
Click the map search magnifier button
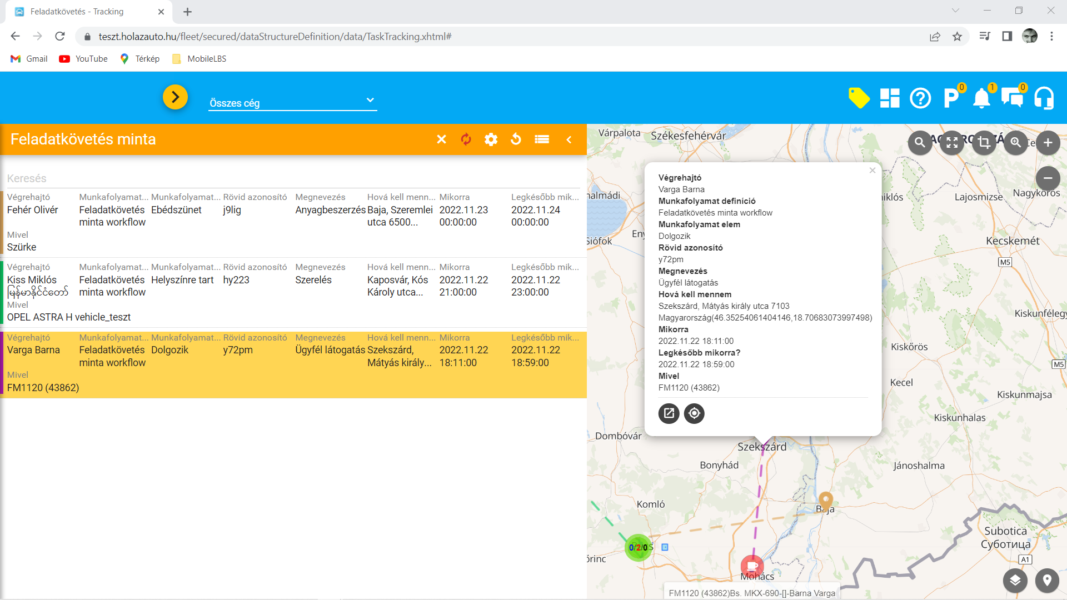(x=920, y=143)
